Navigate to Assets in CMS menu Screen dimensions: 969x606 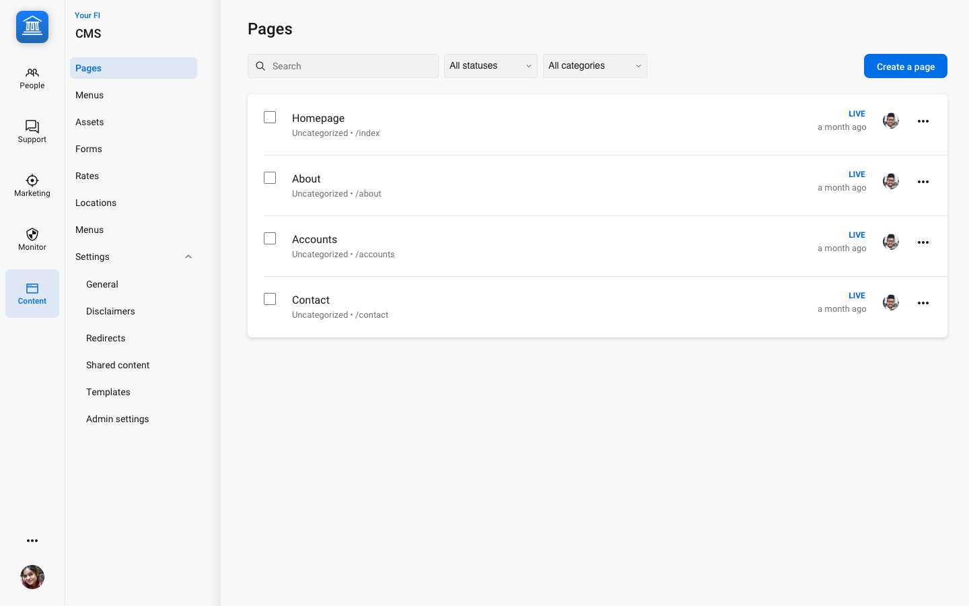89,122
